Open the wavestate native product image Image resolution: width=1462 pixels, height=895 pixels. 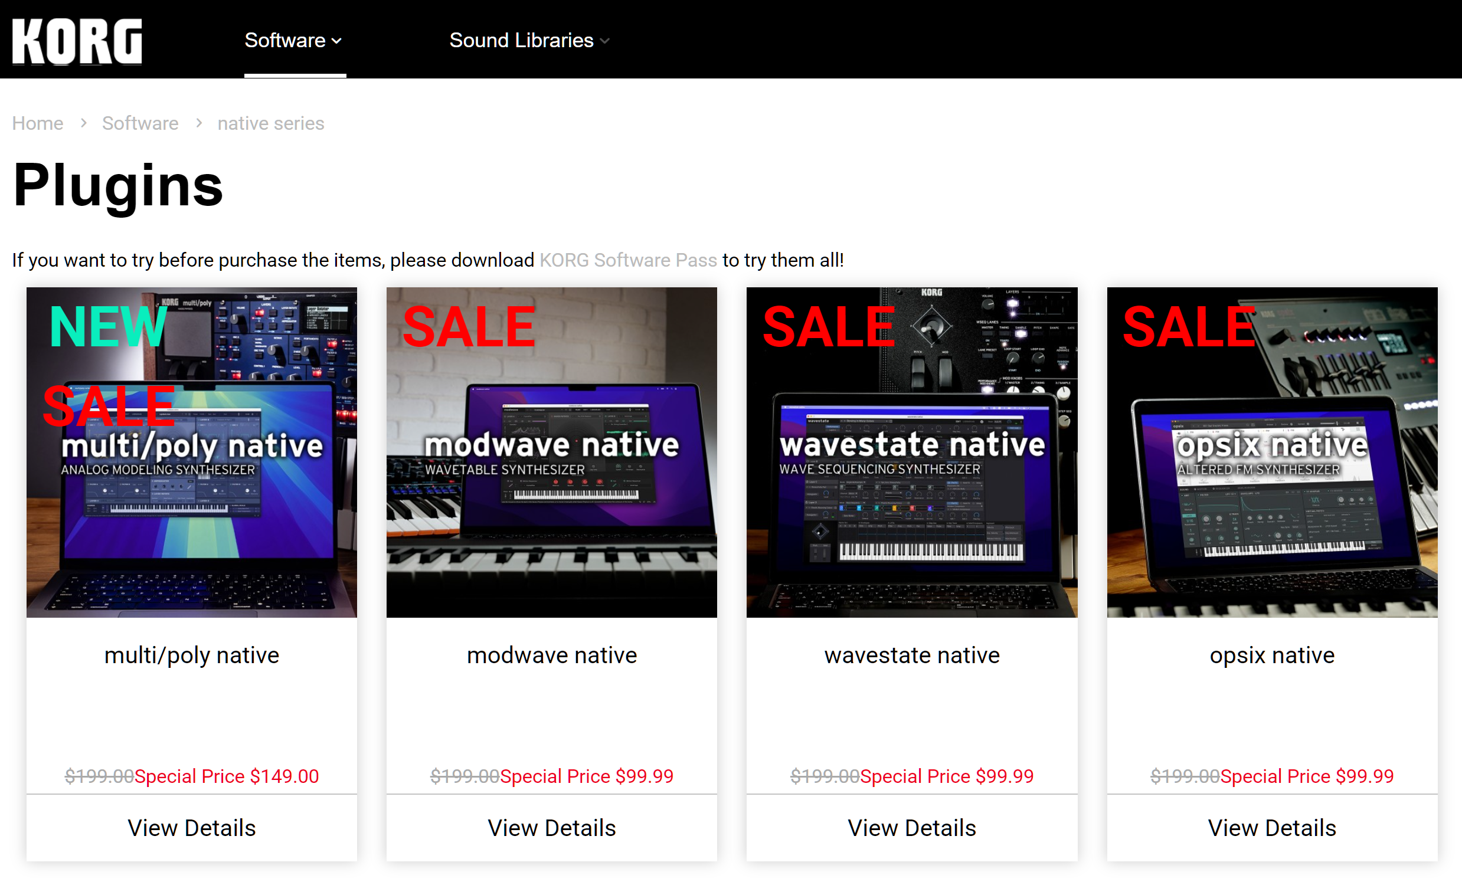[912, 453]
